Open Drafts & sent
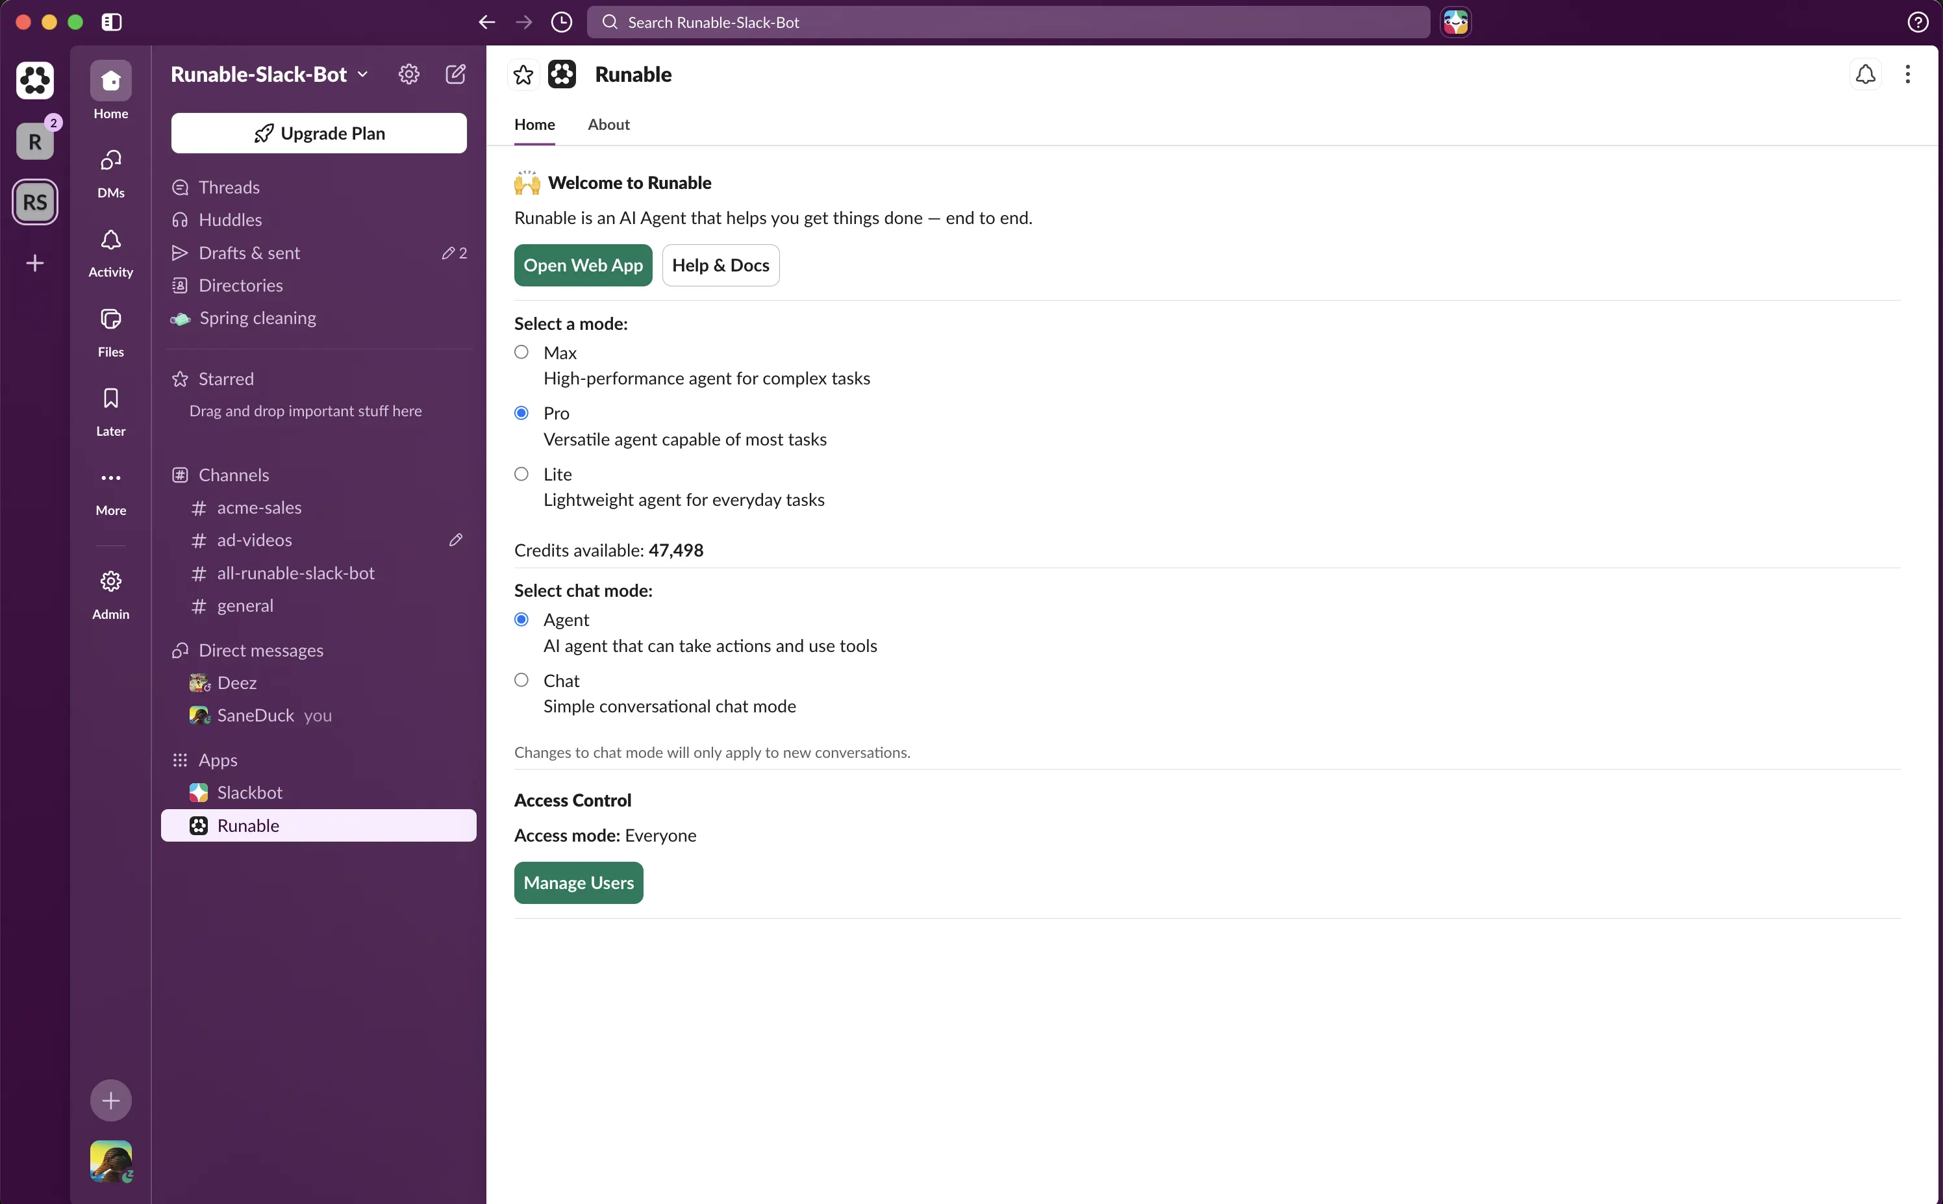The image size is (1943, 1204). coord(318,253)
